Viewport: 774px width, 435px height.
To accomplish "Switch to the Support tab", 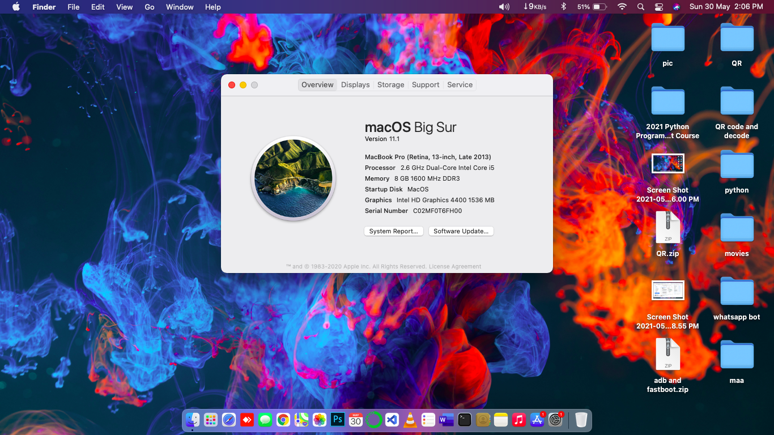I will (426, 84).
